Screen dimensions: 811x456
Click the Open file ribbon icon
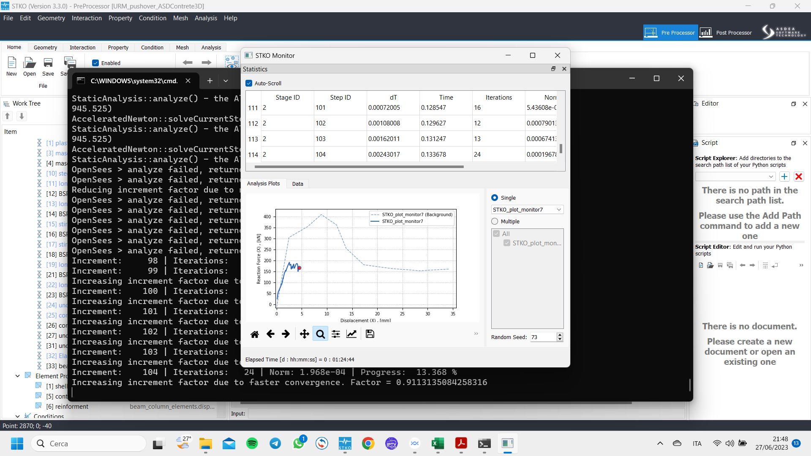(30, 67)
